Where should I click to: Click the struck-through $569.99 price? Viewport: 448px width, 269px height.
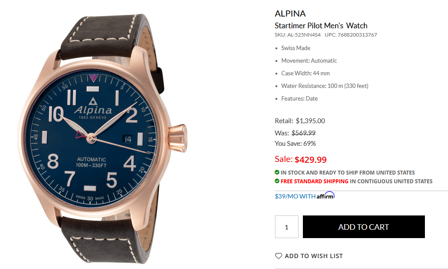point(303,133)
